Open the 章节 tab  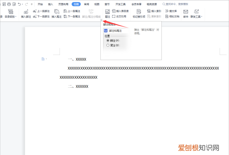point(107,4)
